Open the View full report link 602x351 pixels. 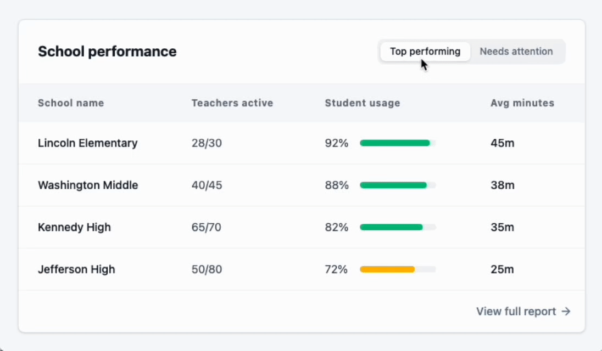click(516, 312)
